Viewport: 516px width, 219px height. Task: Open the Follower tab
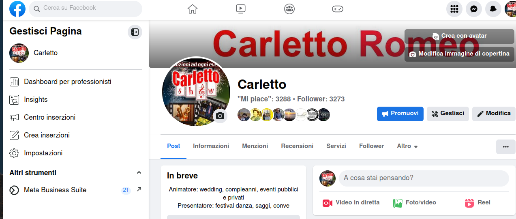pyautogui.click(x=371, y=146)
